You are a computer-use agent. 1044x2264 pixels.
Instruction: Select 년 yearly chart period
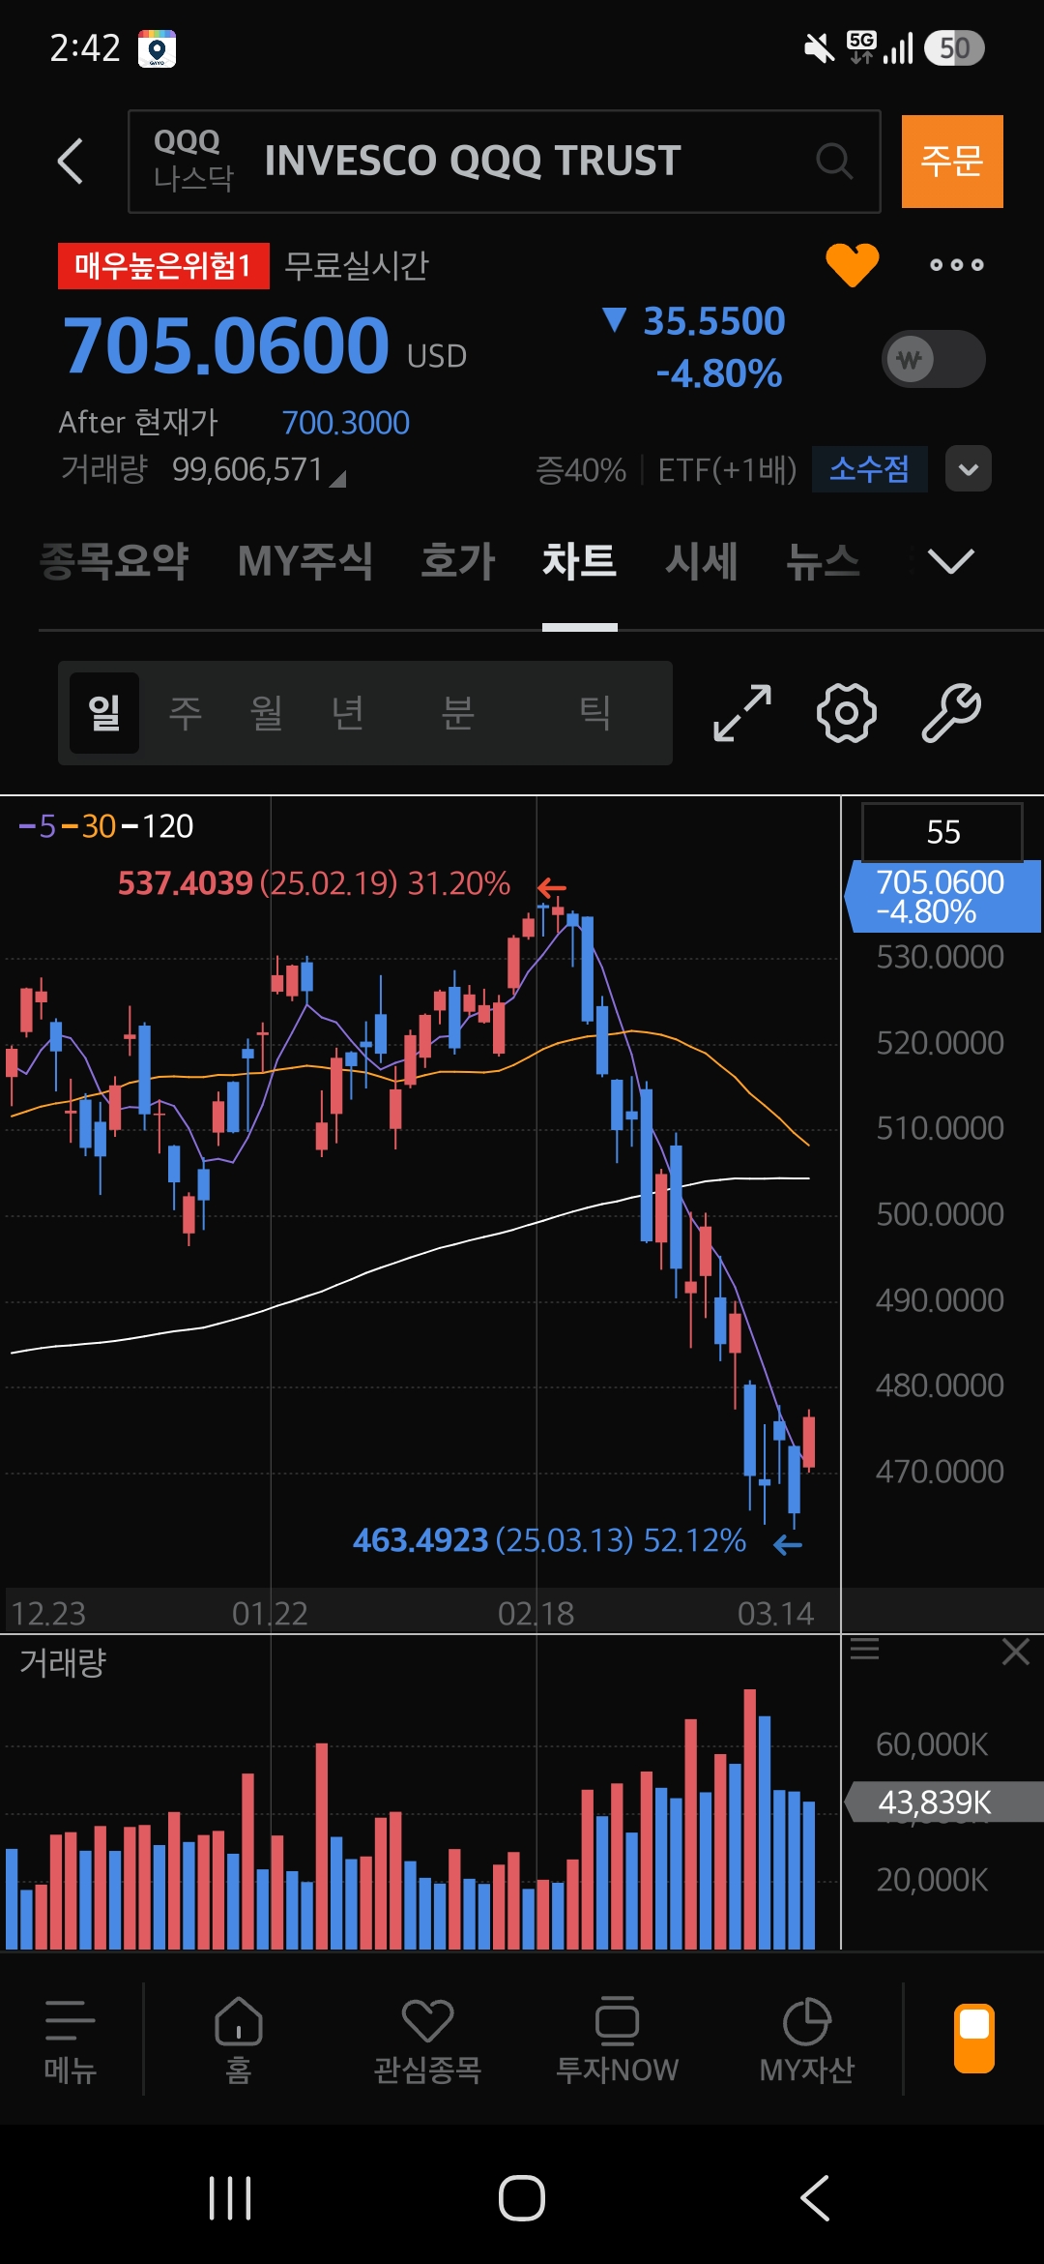click(x=348, y=713)
